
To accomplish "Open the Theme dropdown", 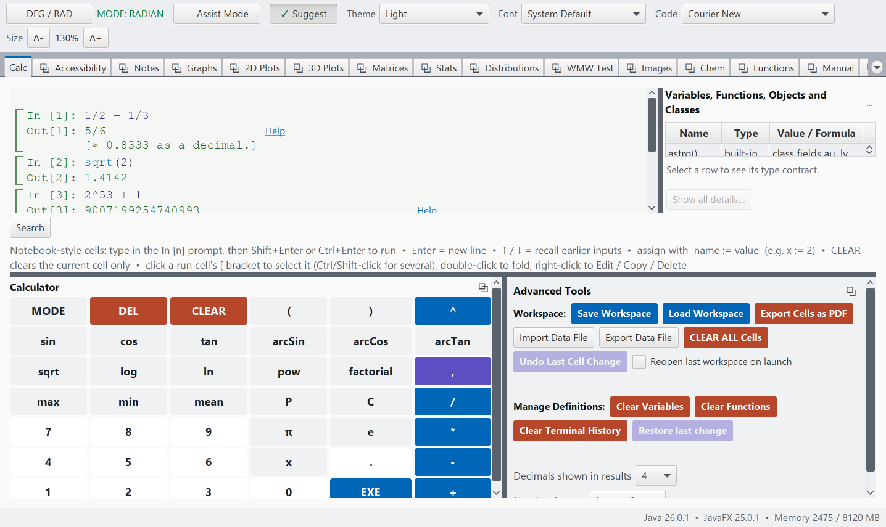I will (x=434, y=14).
